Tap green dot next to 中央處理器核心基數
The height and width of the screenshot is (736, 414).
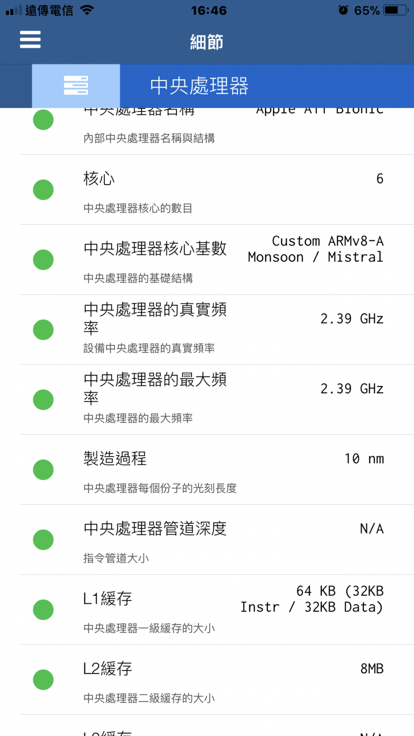[43, 260]
